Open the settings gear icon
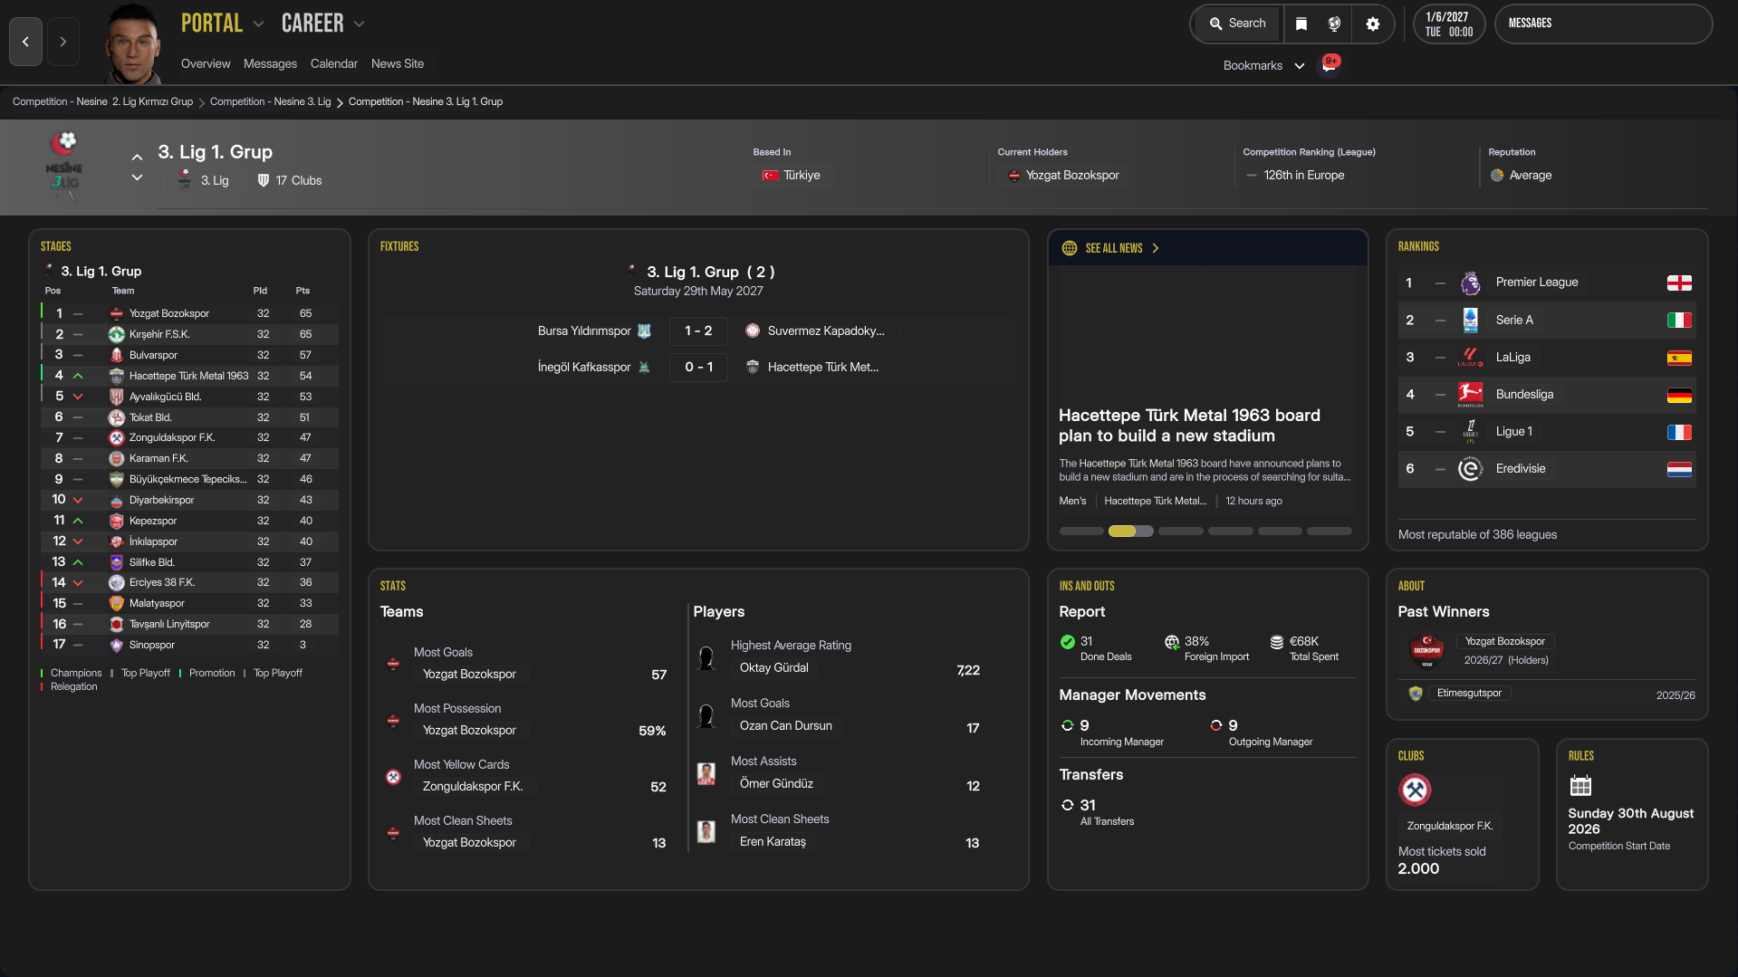This screenshot has width=1738, height=977. coord(1373,24)
